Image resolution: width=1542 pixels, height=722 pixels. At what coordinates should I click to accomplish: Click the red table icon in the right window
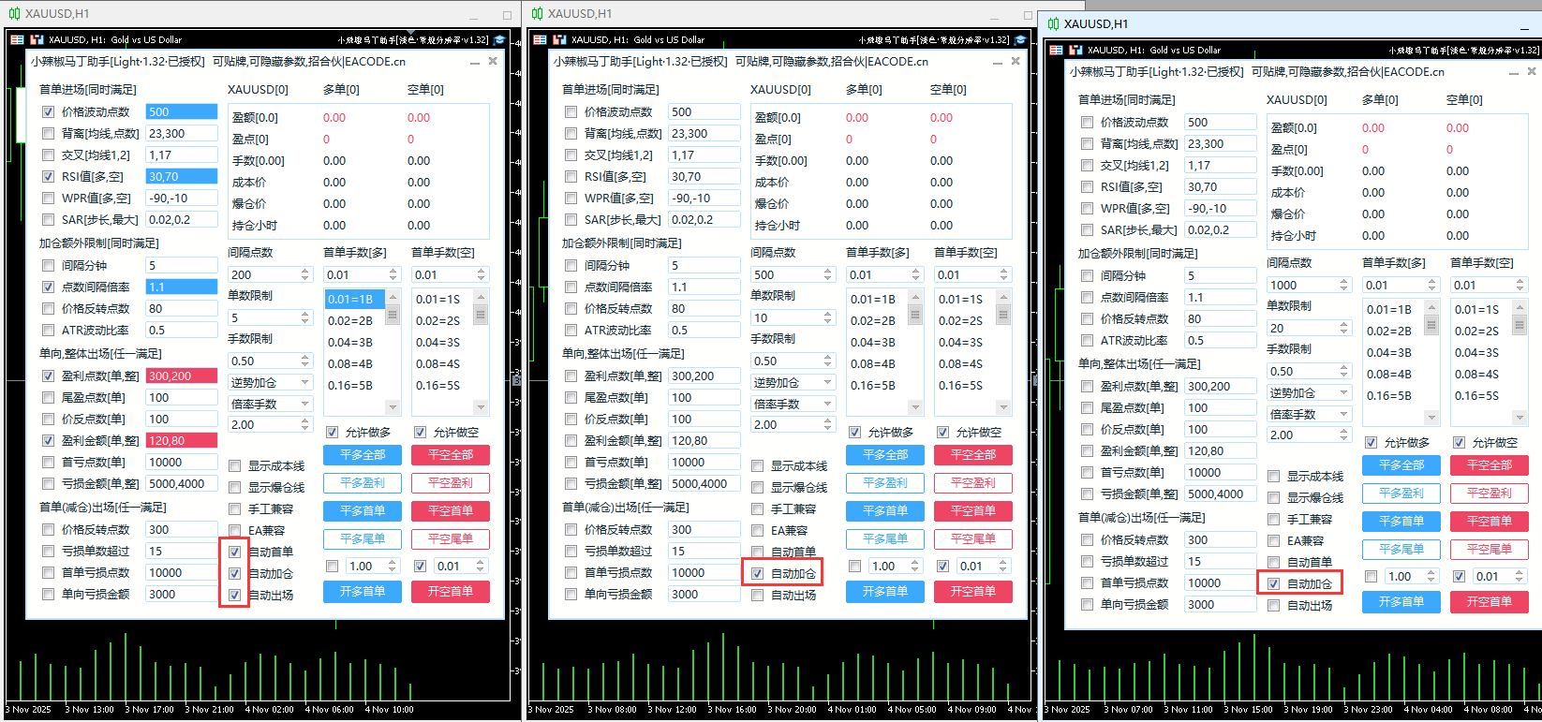(1056, 51)
